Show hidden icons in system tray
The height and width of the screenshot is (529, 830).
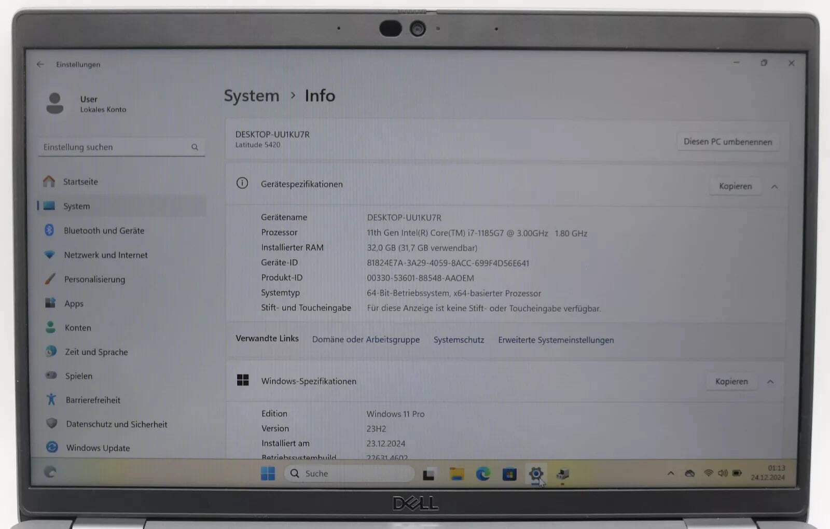point(671,473)
